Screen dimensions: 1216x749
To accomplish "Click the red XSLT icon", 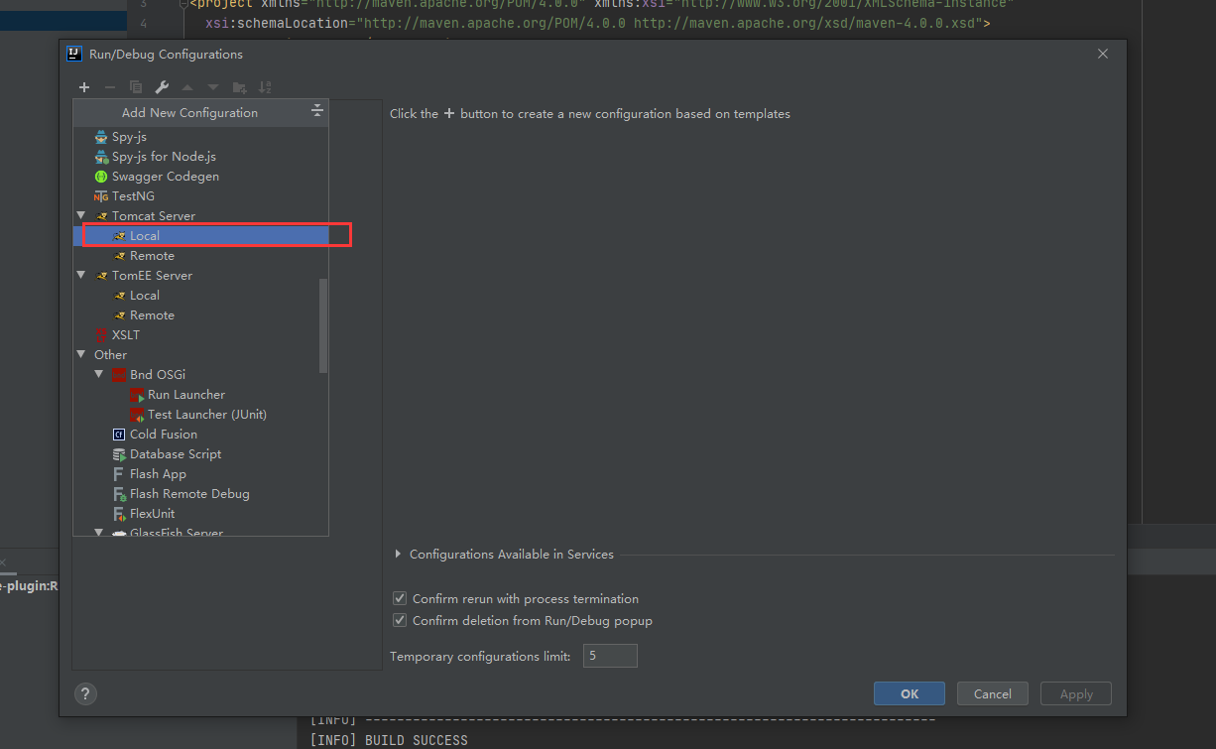I will tap(101, 335).
